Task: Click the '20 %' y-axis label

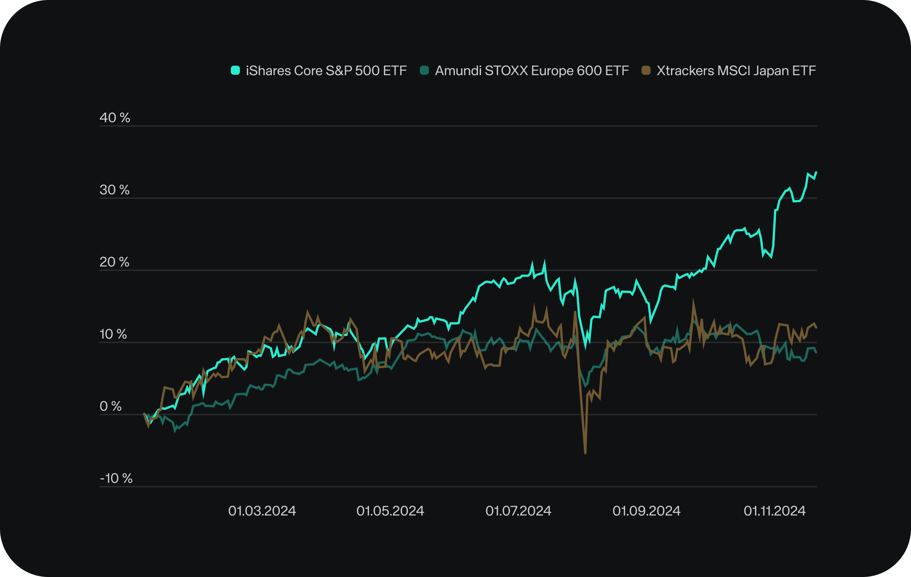Action: [x=114, y=262]
